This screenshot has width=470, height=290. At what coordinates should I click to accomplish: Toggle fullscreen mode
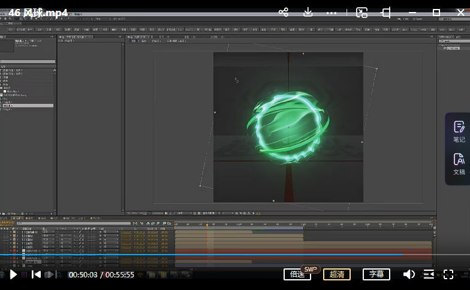click(448, 274)
